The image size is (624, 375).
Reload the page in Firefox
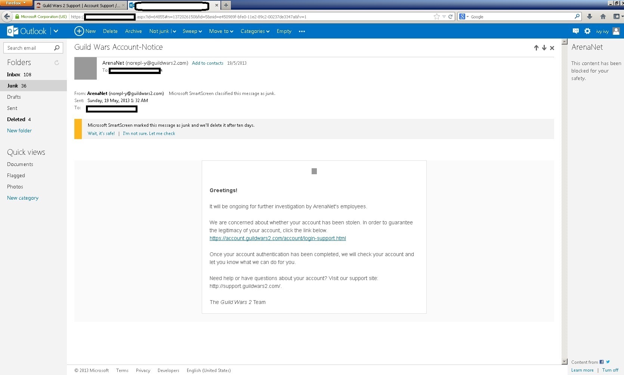point(450,16)
